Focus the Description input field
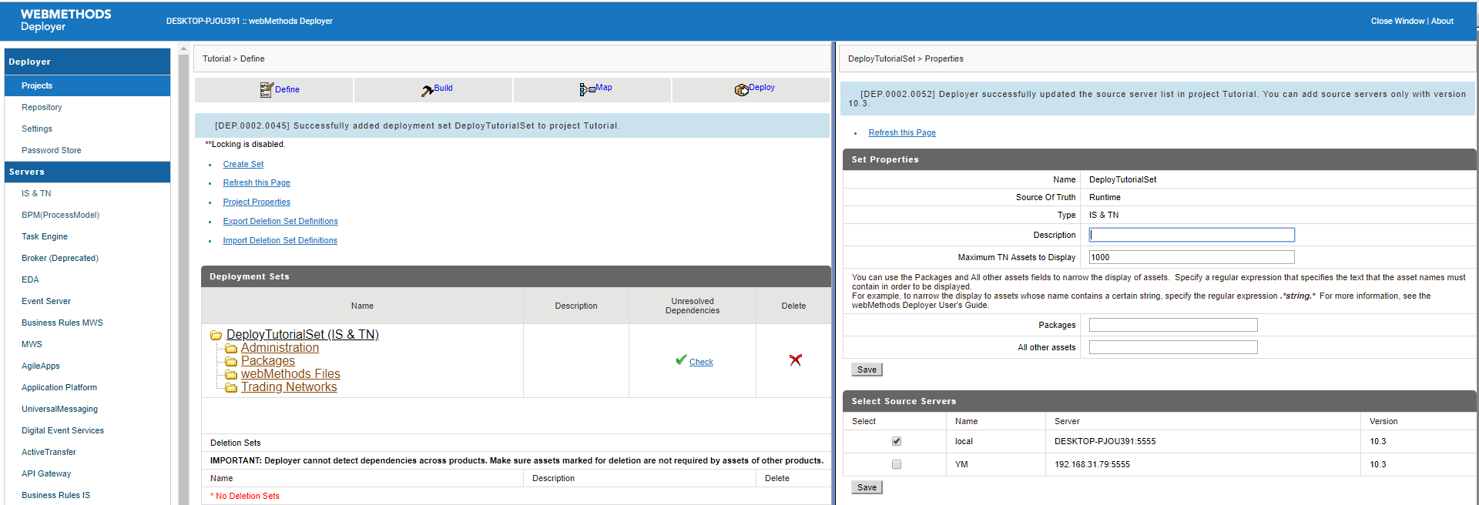1479x505 pixels. pos(1192,235)
